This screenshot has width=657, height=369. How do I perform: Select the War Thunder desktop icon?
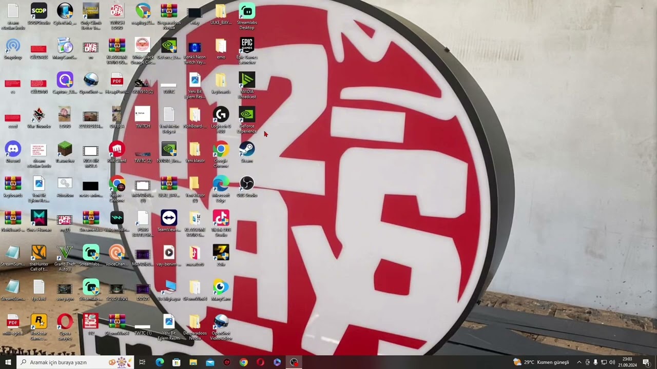[39, 117]
